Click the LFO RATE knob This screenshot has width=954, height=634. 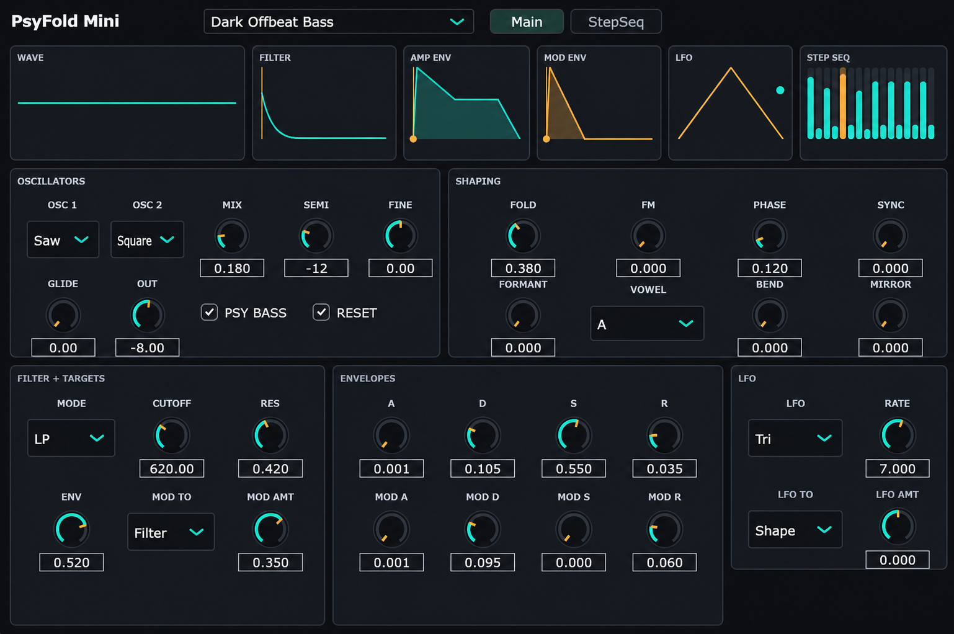point(898,435)
